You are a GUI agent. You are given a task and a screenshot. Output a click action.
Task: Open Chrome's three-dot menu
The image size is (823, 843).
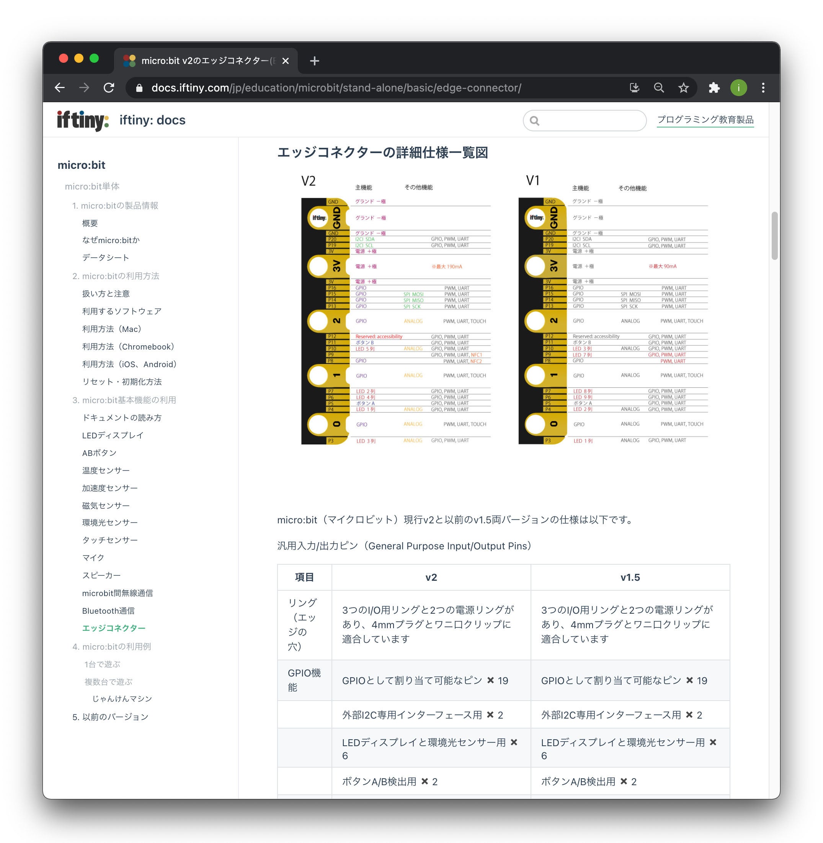click(763, 88)
